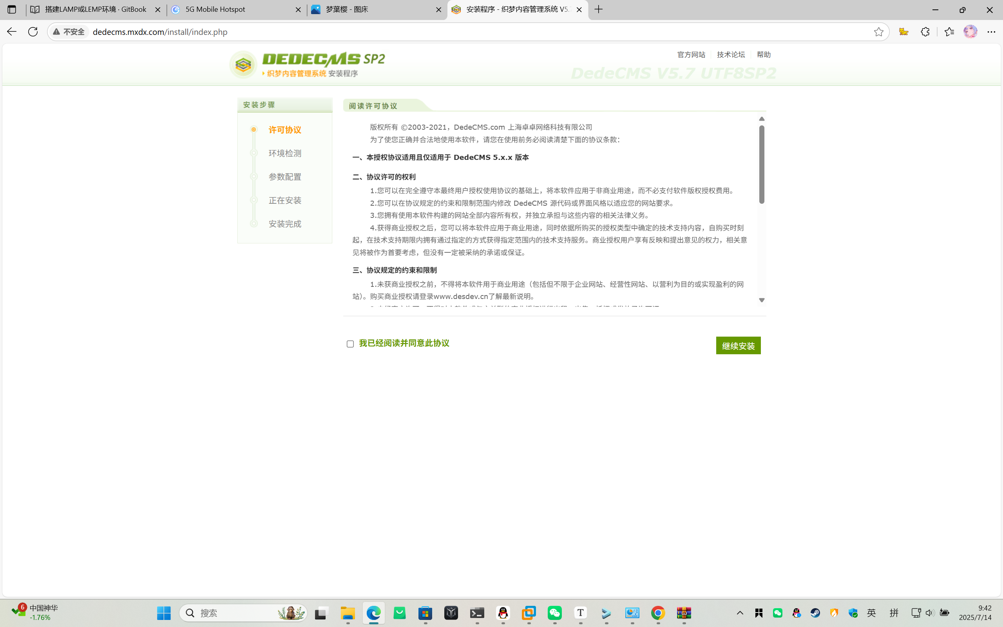Click the agreement scroll-up arrow
The image size is (1003, 627).
[762, 119]
